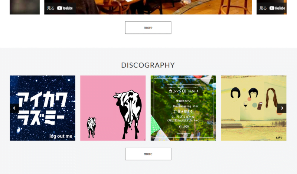Click the DISCOGRAPHY section heading
297x174 pixels.
pyautogui.click(x=148, y=65)
